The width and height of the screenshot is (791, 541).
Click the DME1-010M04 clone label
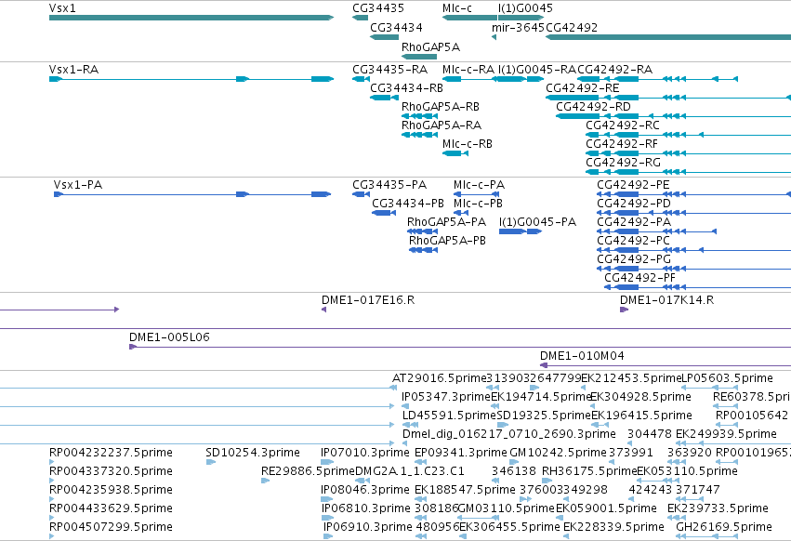582,356
